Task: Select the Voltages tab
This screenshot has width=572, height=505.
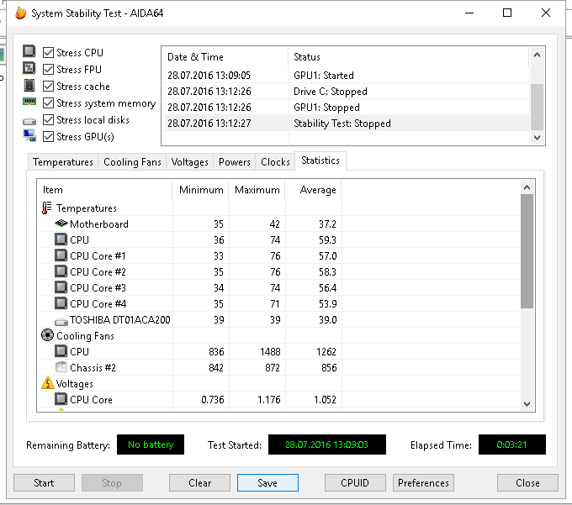Action: click(x=190, y=162)
